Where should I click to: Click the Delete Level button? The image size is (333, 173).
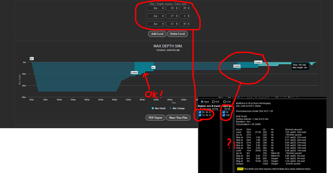point(178,34)
